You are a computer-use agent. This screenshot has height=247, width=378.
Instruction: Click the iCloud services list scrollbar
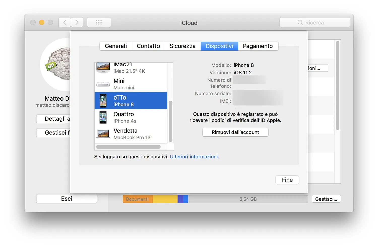338,85
